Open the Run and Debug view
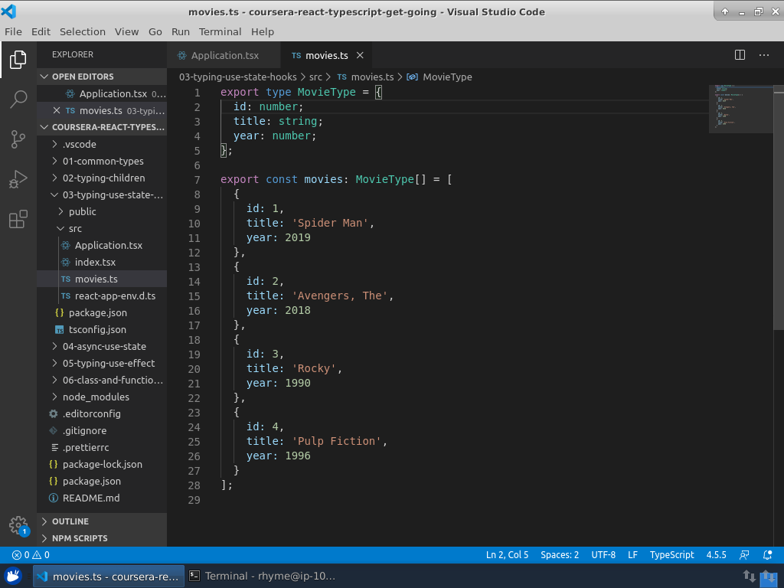This screenshot has width=784, height=588. (x=18, y=180)
